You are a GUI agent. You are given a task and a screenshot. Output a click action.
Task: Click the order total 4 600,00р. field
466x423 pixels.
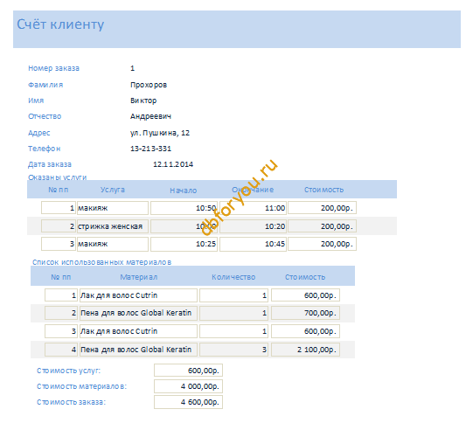coord(188,402)
